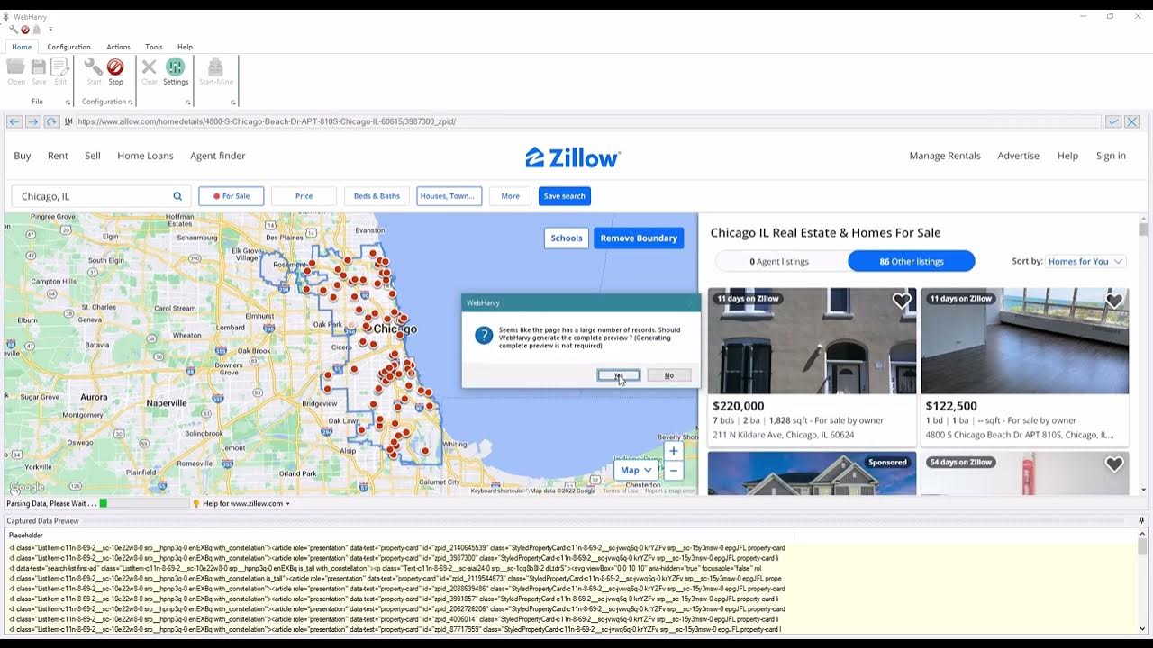Screen dimensions: 1153x648
Task: Open the Buy link on Zillow
Action: click(x=23, y=156)
